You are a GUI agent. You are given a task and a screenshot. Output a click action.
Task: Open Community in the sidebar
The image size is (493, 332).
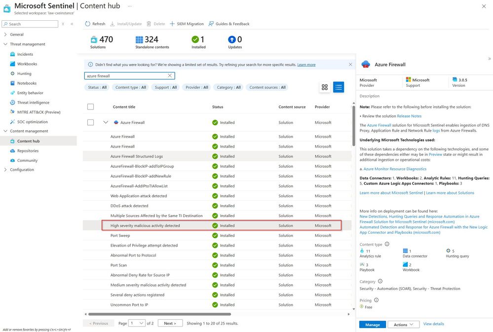27,160
